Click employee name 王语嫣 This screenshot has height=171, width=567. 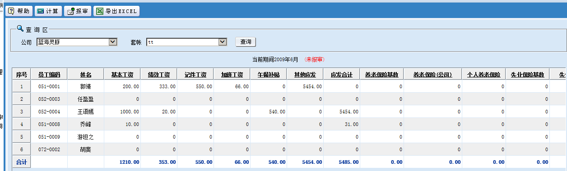pos(86,111)
